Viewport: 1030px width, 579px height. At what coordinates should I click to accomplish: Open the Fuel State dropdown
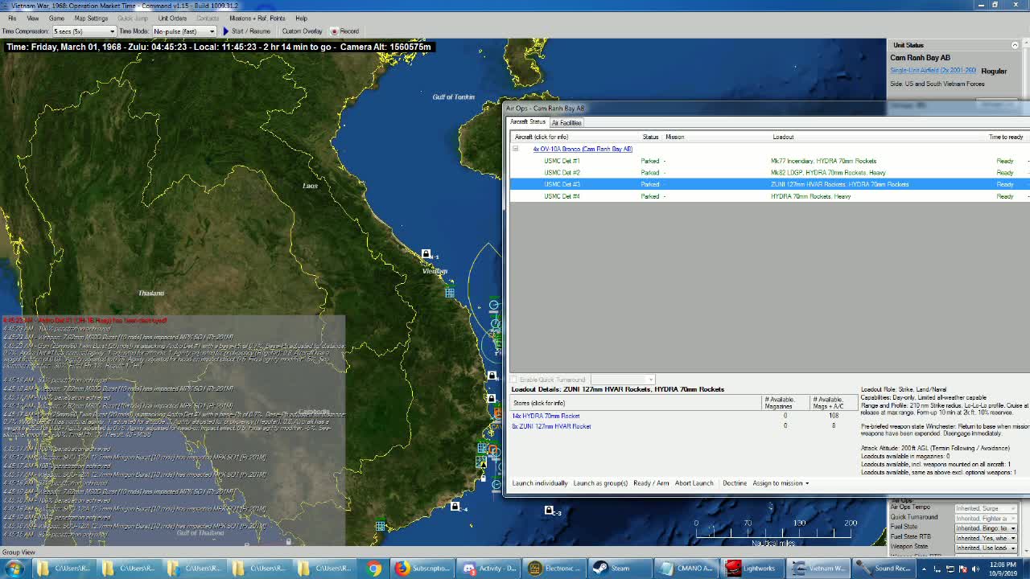[986, 528]
